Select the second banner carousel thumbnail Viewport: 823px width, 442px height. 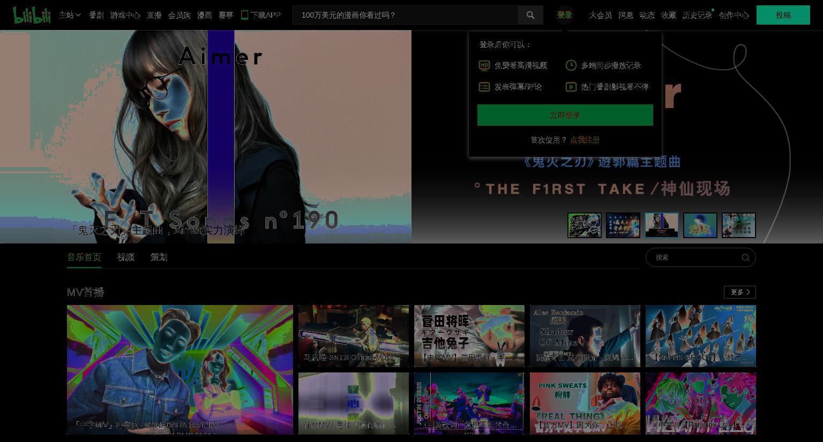click(623, 225)
